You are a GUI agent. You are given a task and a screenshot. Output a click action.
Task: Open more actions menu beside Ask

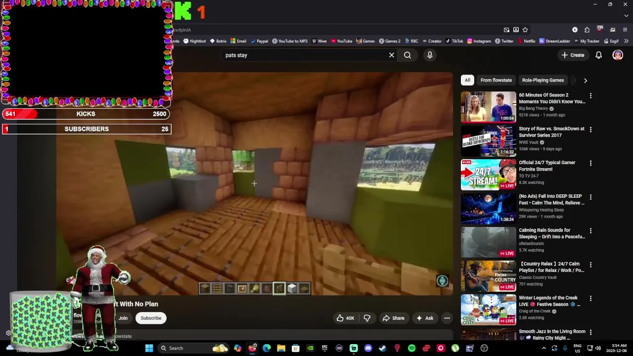pyautogui.click(x=447, y=318)
